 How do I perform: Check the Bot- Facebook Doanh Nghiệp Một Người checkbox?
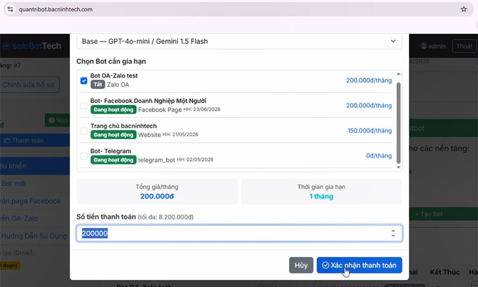[x=84, y=106]
